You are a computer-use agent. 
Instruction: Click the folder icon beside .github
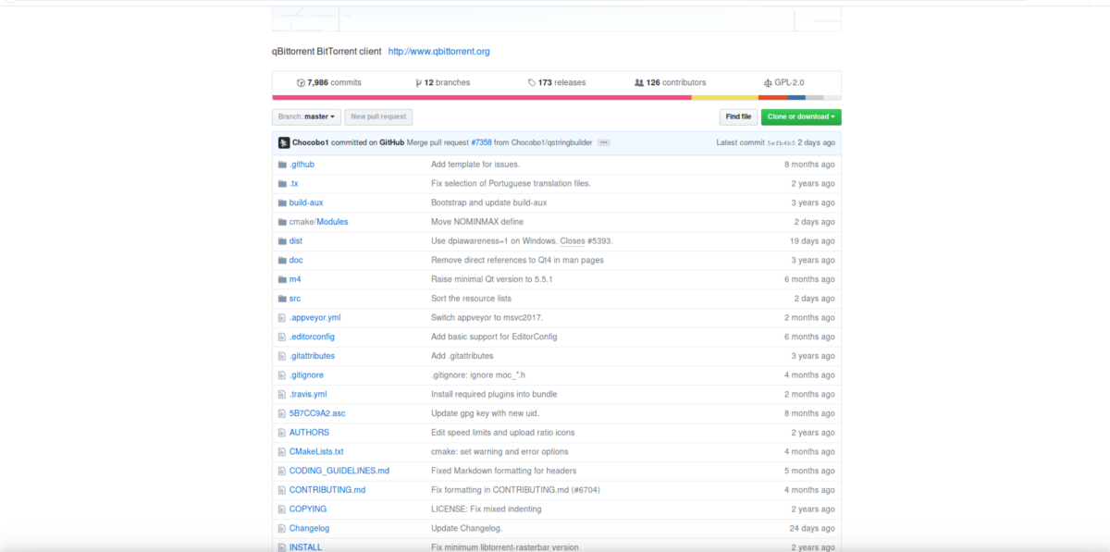click(x=282, y=165)
